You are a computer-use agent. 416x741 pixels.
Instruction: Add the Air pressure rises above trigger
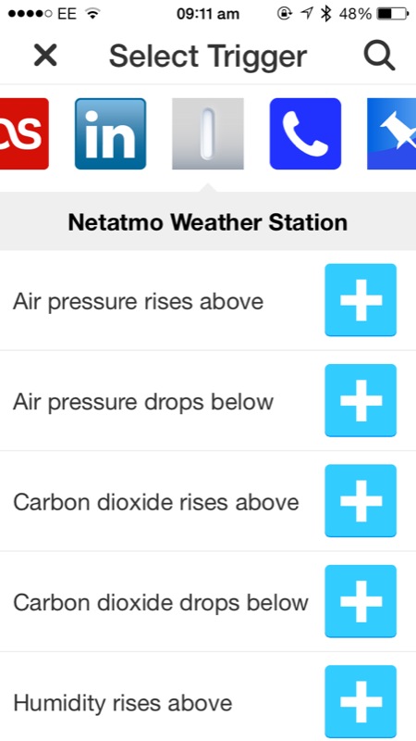click(x=361, y=300)
